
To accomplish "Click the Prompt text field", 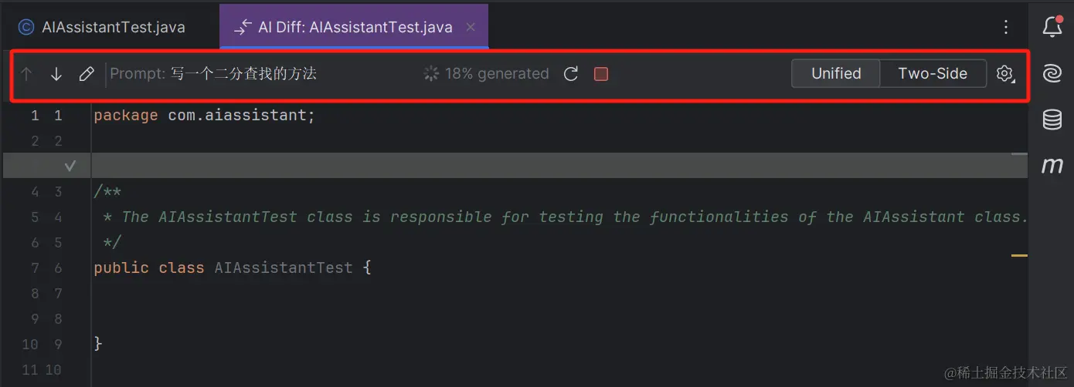I will click(213, 74).
